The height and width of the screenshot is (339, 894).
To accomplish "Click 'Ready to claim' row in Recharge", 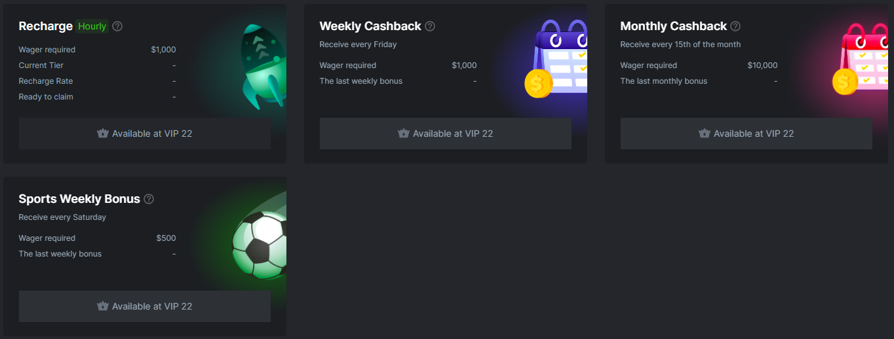I will pyautogui.click(x=98, y=97).
